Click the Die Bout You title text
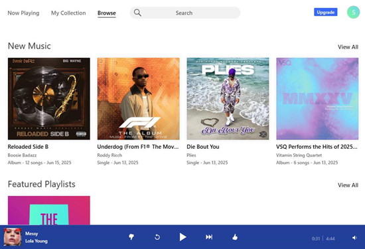The width and height of the screenshot is (365, 249). pyautogui.click(x=203, y=147)
